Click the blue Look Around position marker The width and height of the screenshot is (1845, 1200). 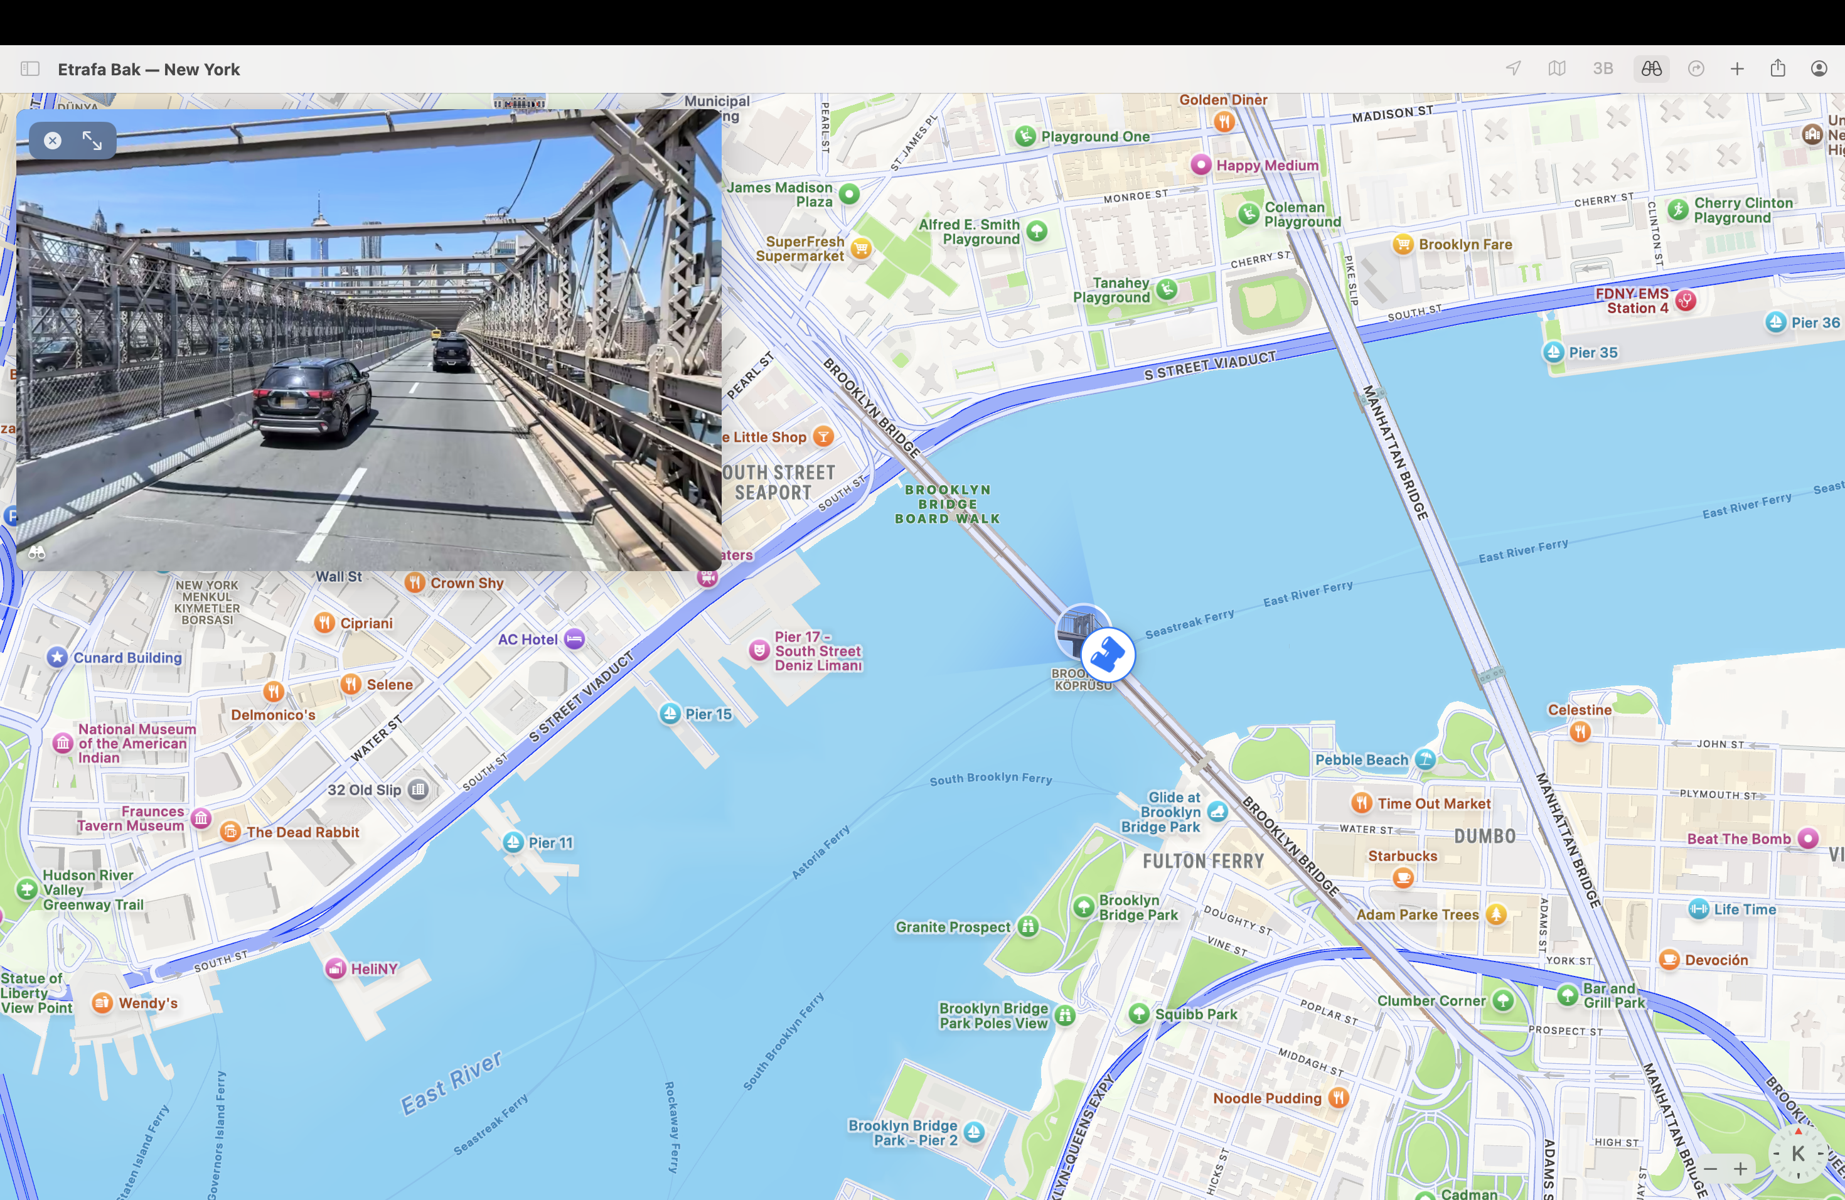1108,653
